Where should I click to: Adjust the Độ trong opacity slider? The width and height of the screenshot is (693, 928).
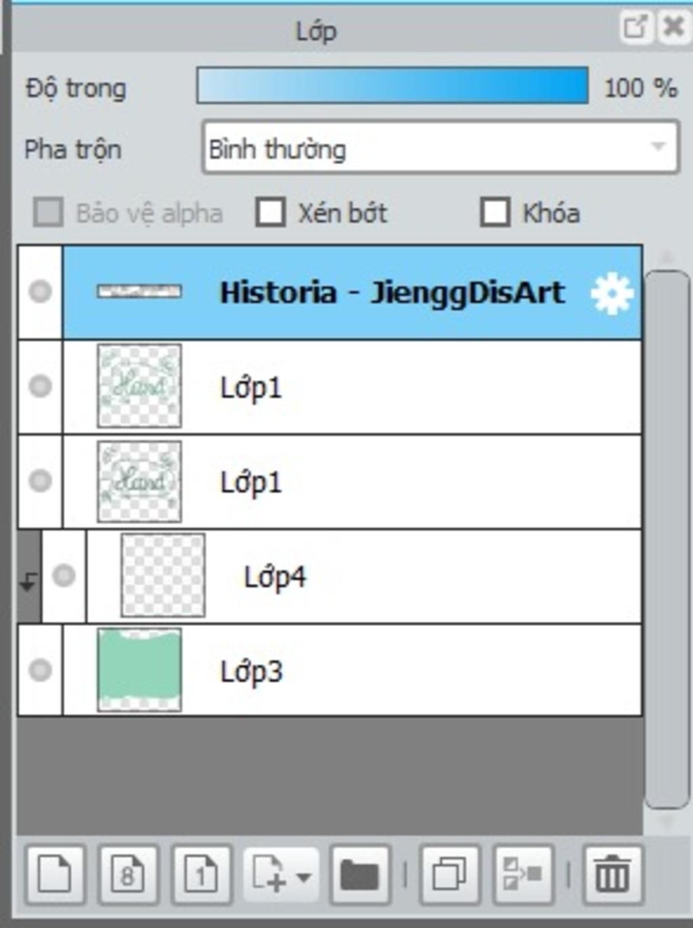pos(392,86)
